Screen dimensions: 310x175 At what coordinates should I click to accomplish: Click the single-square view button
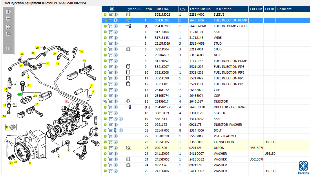tap(8, 34)
